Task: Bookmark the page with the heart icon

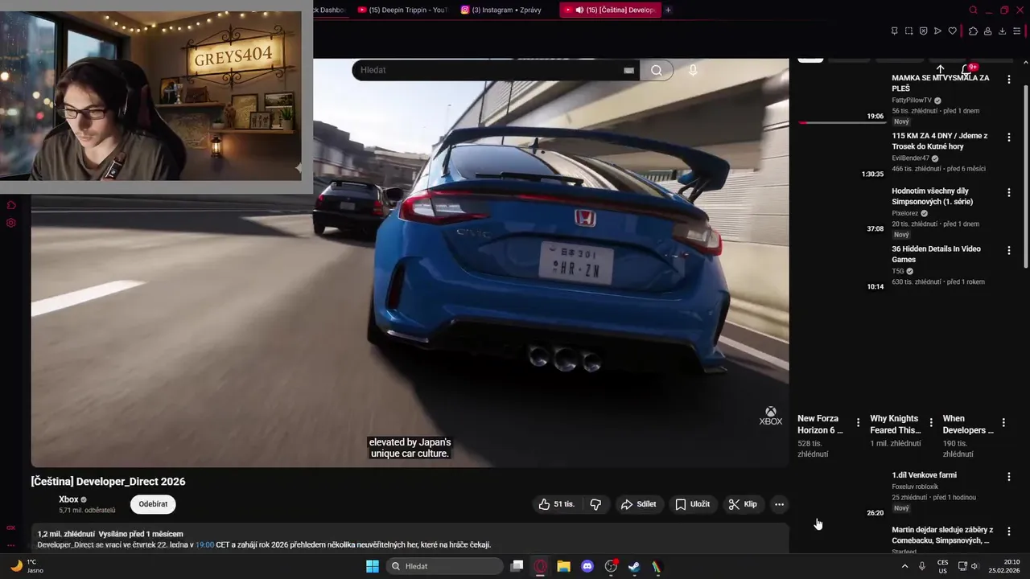Action: click(x=952, y=31)
